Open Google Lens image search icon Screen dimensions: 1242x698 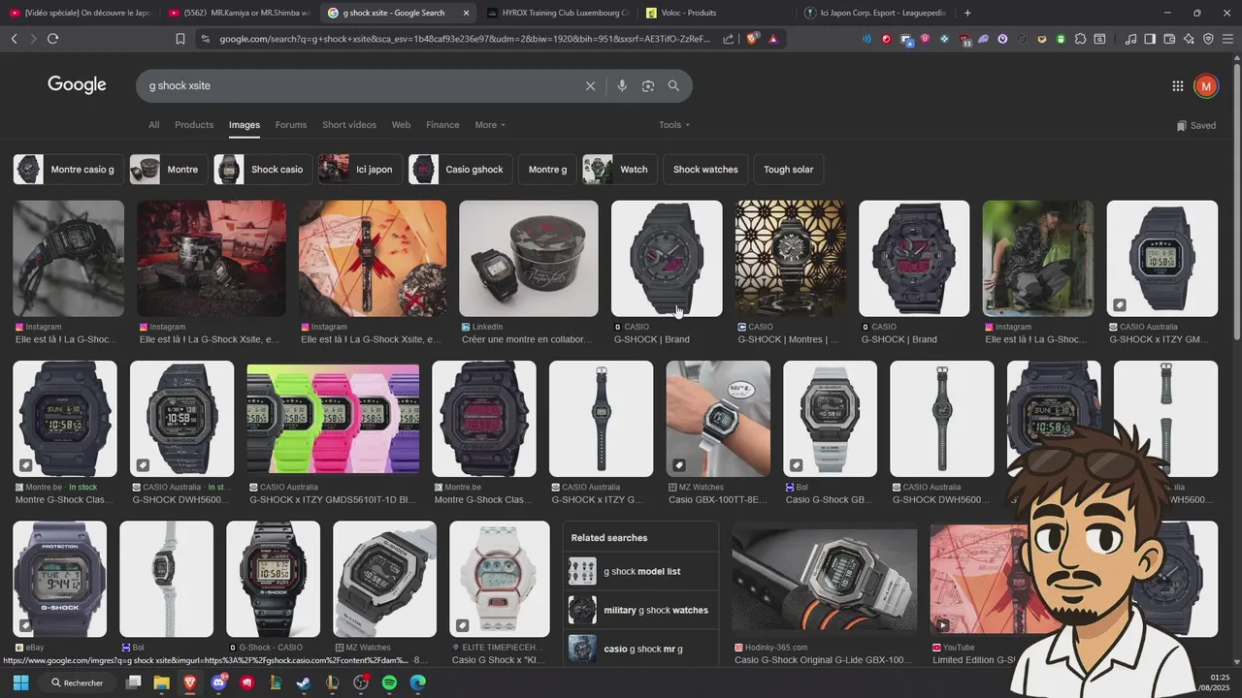coord(648,86)
